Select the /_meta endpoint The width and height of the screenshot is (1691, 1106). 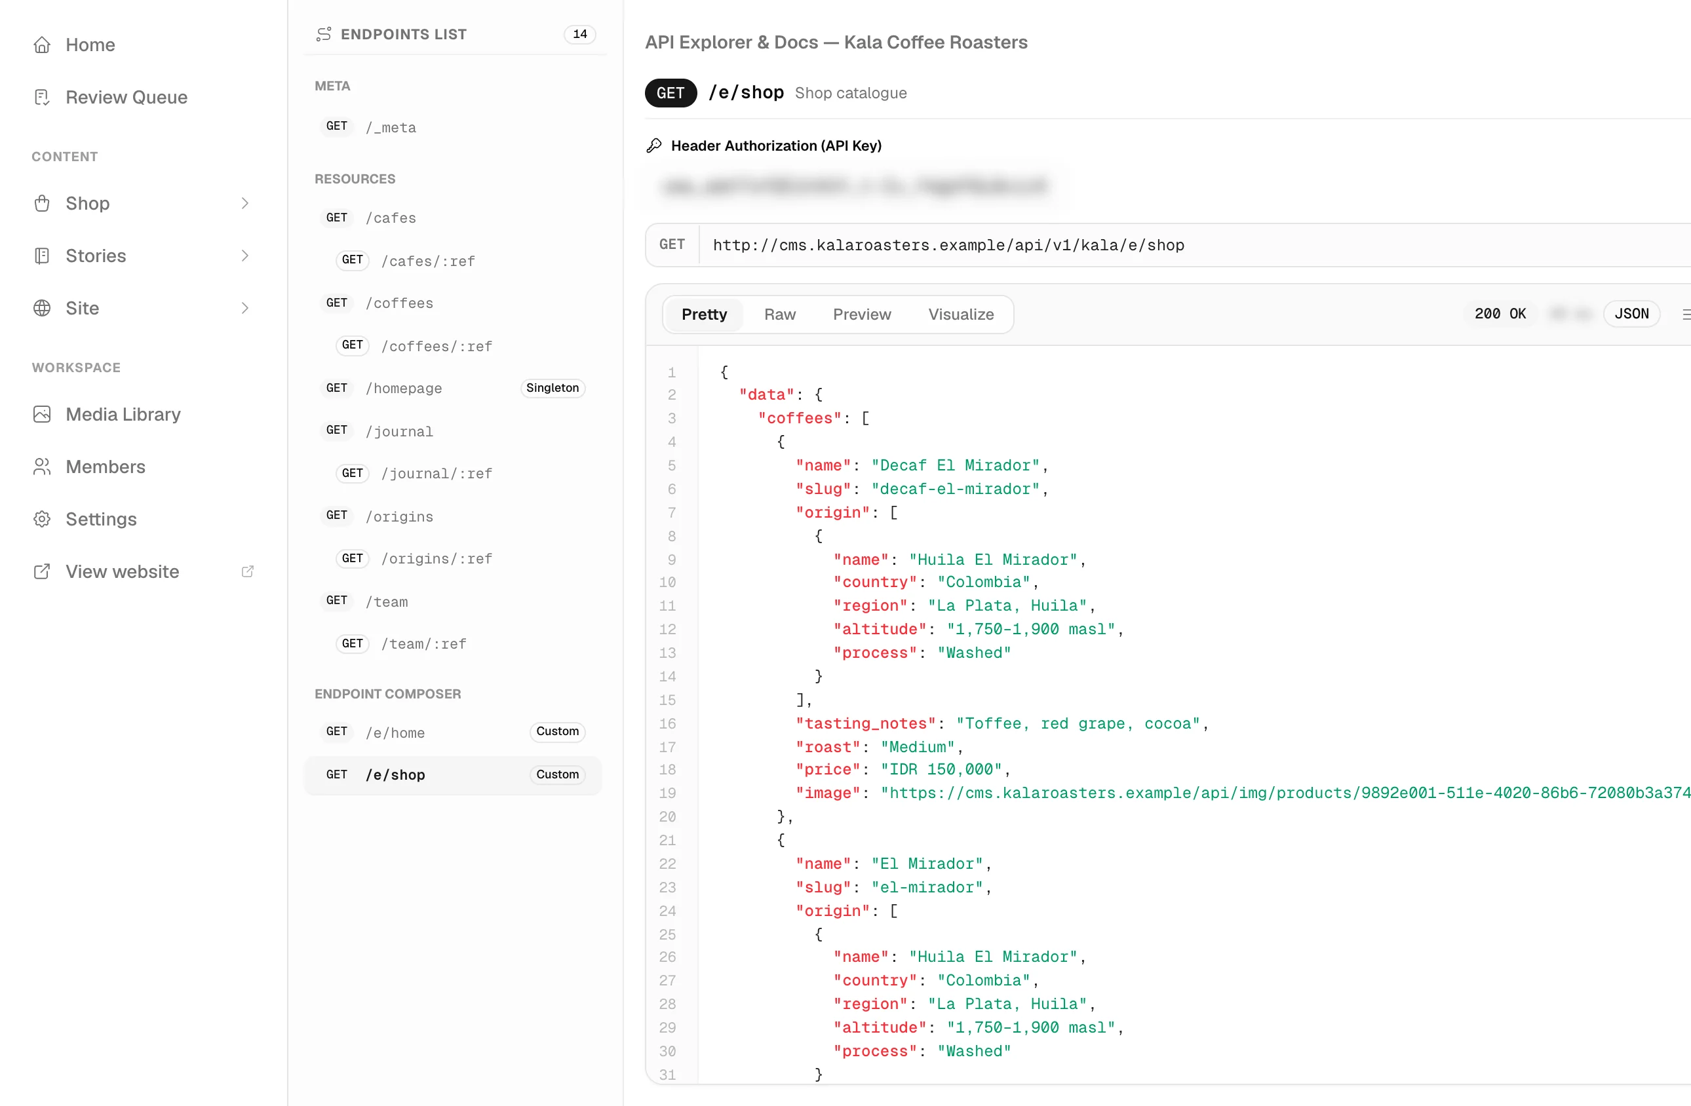tap(453, 127)
